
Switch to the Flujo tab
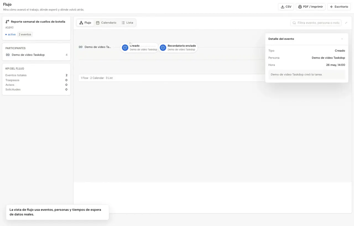pos(85,23)
